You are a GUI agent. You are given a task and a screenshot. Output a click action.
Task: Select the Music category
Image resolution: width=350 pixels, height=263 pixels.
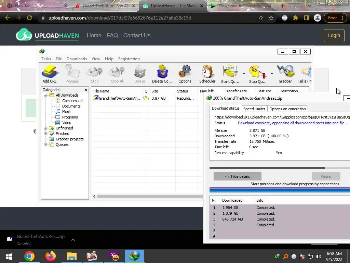pos(67,112)
